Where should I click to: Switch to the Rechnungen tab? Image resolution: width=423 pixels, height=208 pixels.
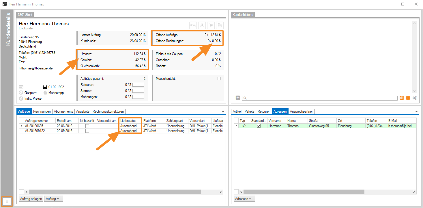[42, 111]
